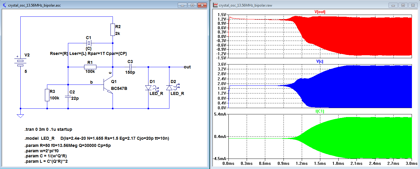Click the '-4.5mA' axis label

pos(219,159)
